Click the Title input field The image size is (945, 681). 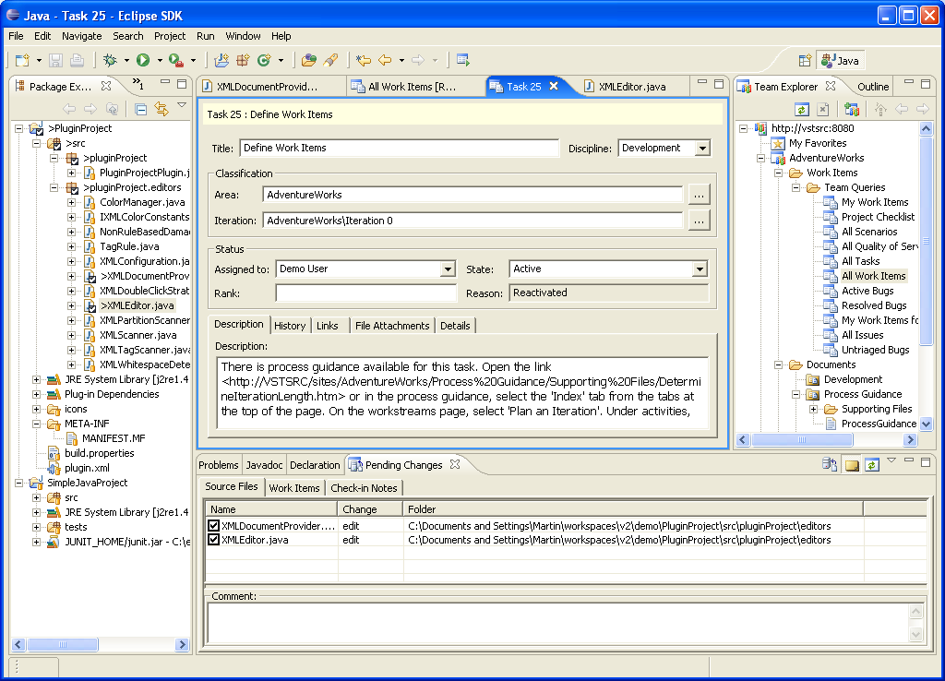pyautogui.click(x=400, y=149)
